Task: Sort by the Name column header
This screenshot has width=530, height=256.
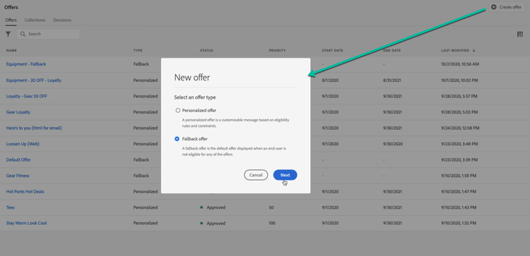Action: (11, 50)
